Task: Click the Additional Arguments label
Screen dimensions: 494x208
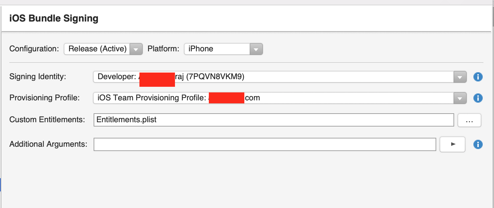Action: point(48,144)
